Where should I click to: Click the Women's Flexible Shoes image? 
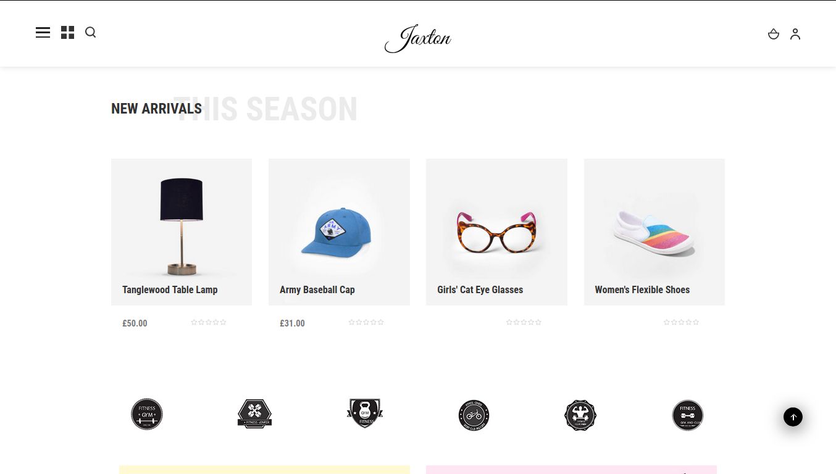click(654, 232)
